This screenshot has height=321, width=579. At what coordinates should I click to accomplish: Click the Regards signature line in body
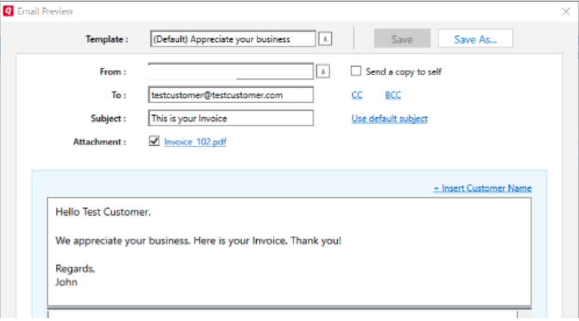pyautogui.click(x=75, y=269)
